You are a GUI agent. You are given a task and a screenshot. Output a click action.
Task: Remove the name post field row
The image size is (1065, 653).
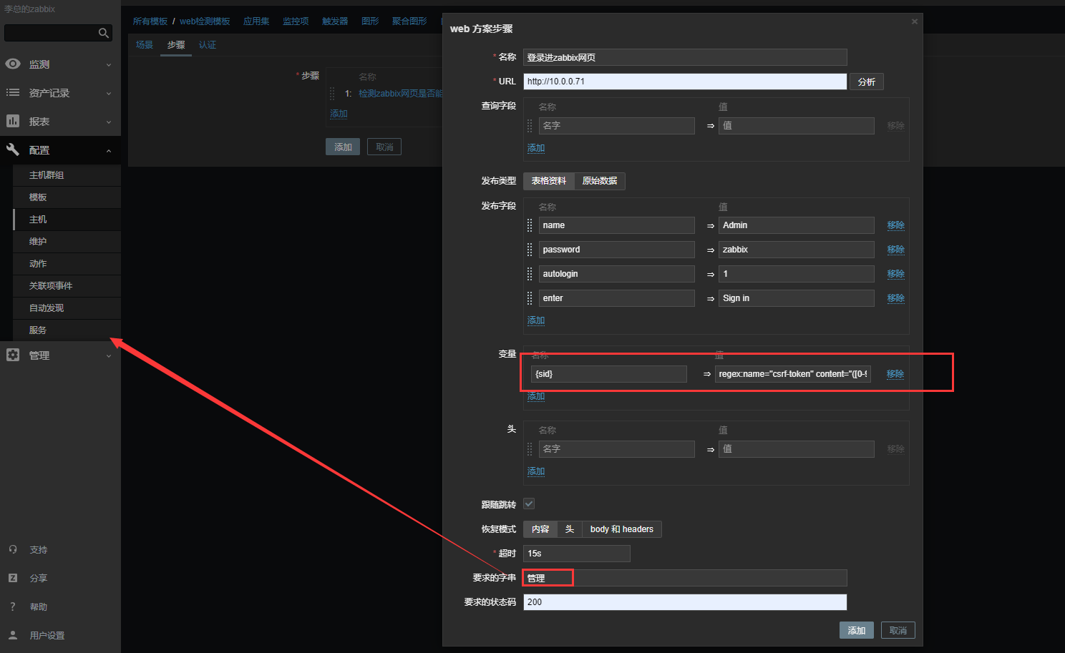coord(895,225)
